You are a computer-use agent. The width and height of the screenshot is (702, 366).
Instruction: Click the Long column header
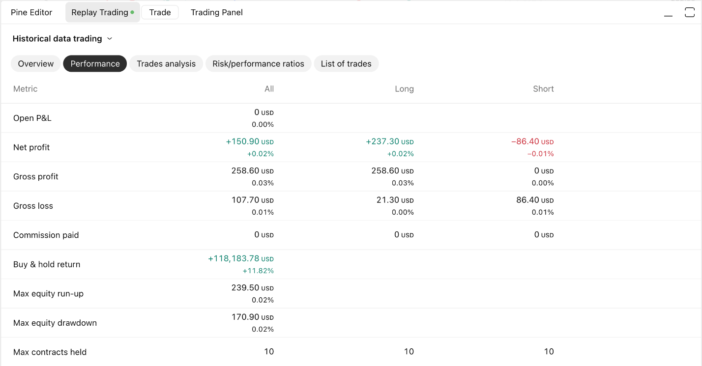(404, 89)
